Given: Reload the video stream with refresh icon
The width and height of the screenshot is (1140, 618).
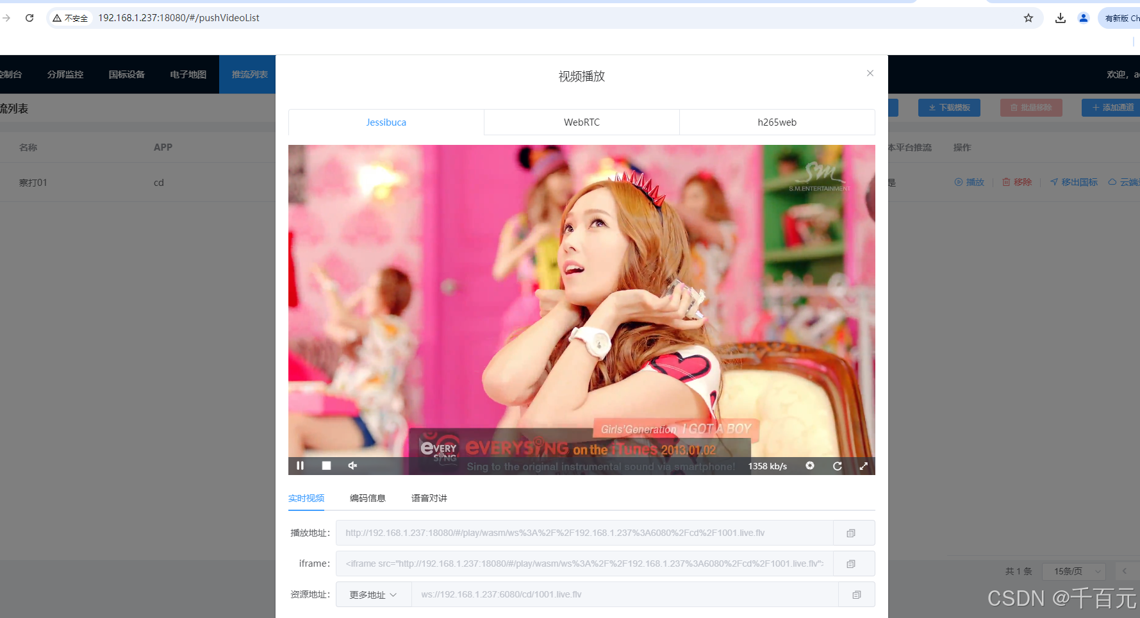Looking at the screenshot, I should pos(837,466).
